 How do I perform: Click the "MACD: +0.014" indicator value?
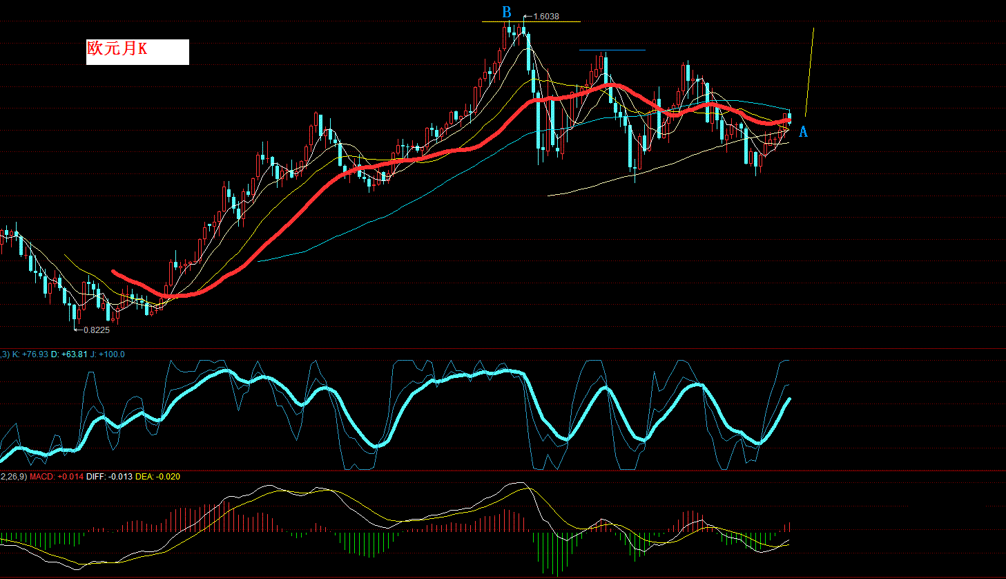(57, 477)
